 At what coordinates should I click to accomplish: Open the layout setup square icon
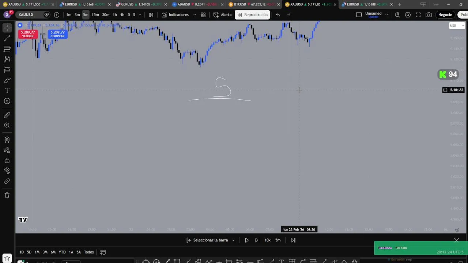click(359, 15)
